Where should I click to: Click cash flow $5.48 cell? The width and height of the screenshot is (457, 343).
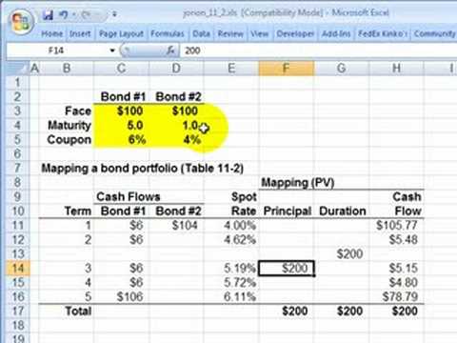pyautogui.click(x=396, y=239)
